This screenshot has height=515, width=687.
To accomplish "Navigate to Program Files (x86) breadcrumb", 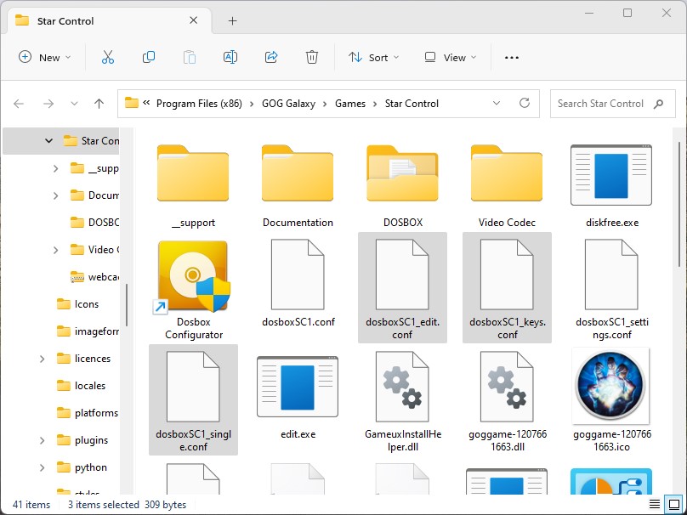I will click(199, 104).
